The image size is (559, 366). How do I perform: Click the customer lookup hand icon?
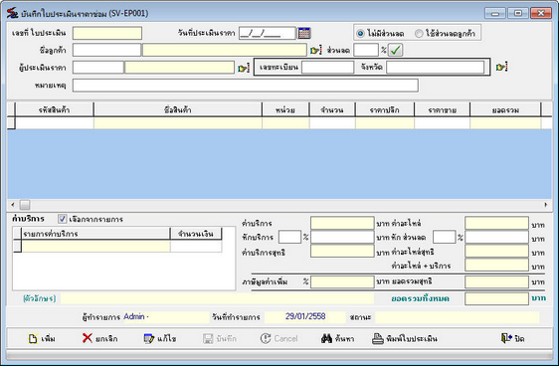(x=315, y=51)
